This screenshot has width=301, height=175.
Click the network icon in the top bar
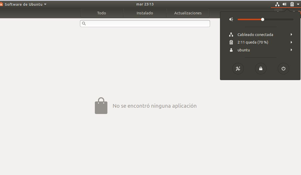tap(277, 4)
